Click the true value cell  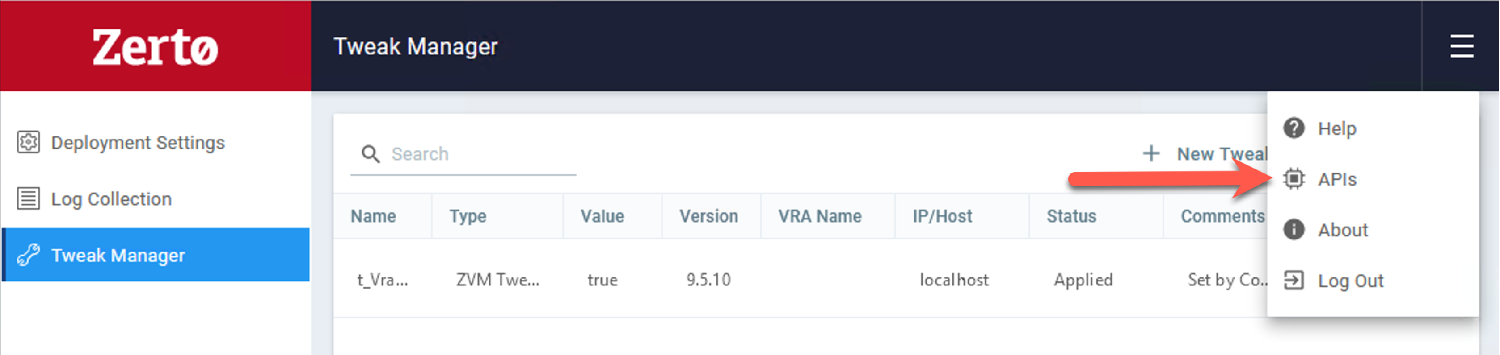pos(602,280)
